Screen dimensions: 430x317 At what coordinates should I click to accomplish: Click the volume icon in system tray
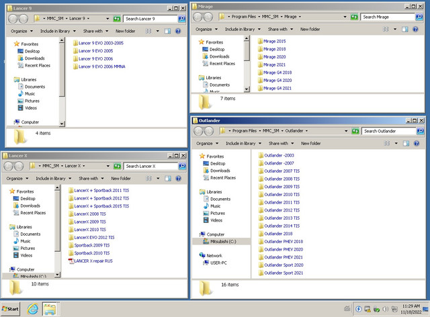click(385, 309)
